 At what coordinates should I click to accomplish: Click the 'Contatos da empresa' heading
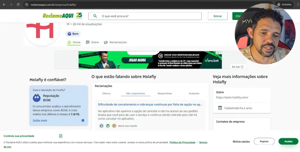click(x=230, y=121)
